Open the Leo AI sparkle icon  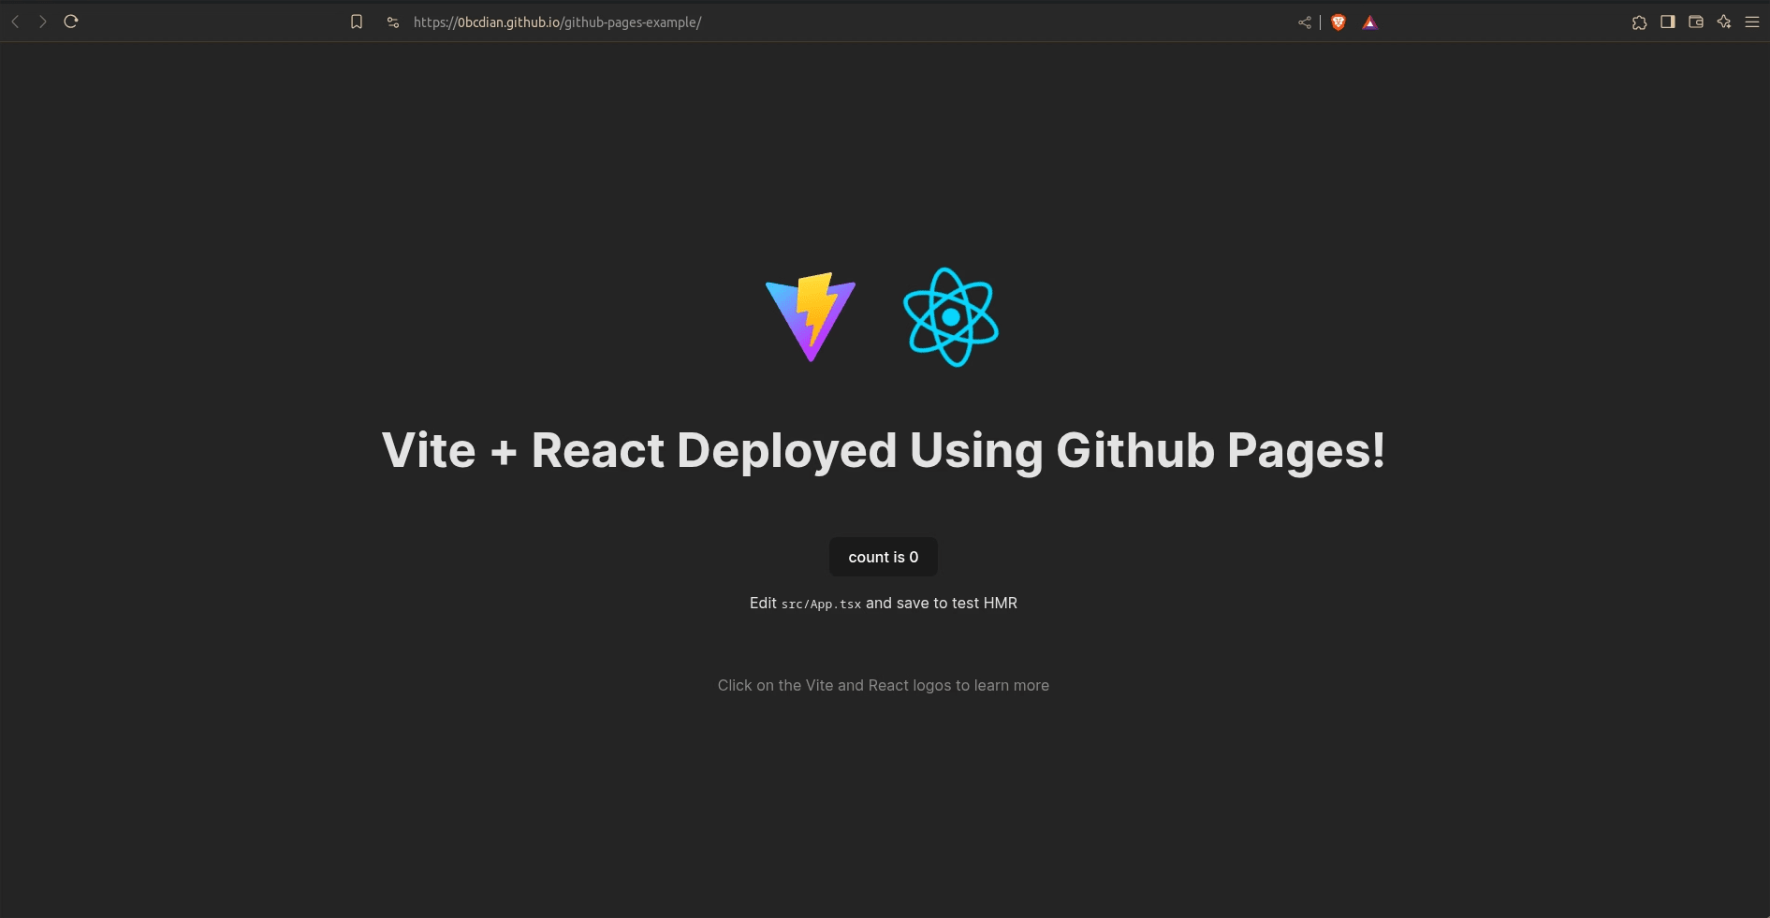point(1724,22)
